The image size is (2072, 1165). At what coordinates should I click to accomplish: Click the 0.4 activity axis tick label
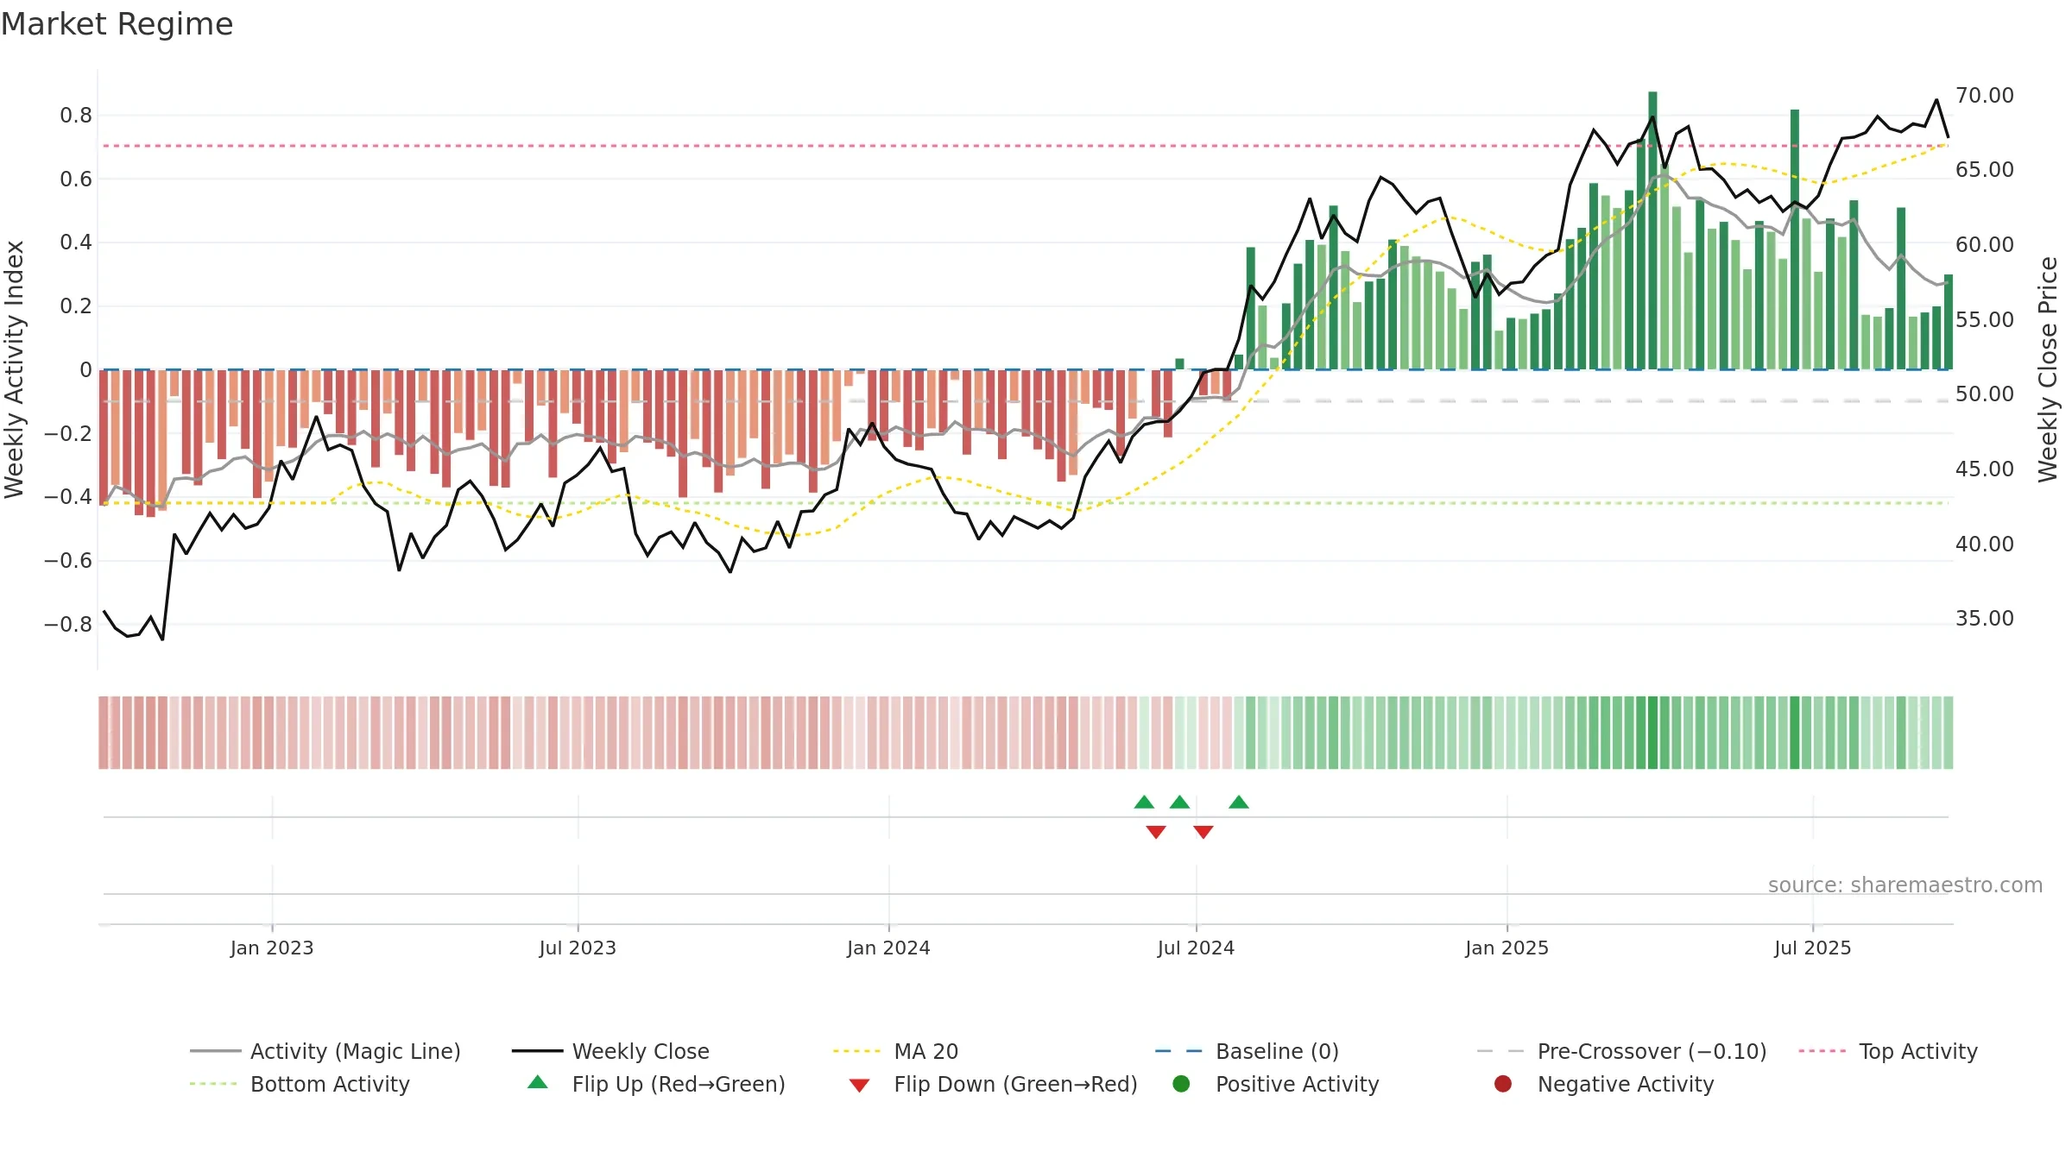click(76, 242)
